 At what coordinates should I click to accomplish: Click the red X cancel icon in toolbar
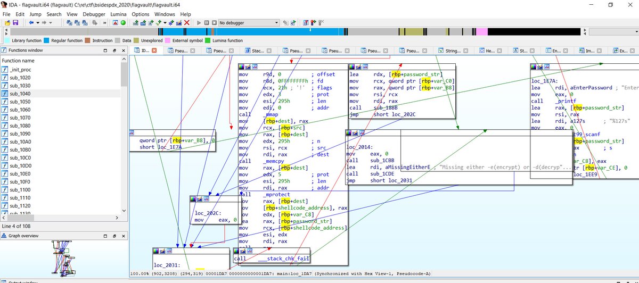187,23
